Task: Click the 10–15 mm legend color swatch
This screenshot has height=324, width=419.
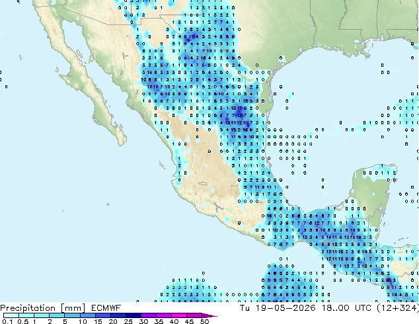Action: point(87,315)
